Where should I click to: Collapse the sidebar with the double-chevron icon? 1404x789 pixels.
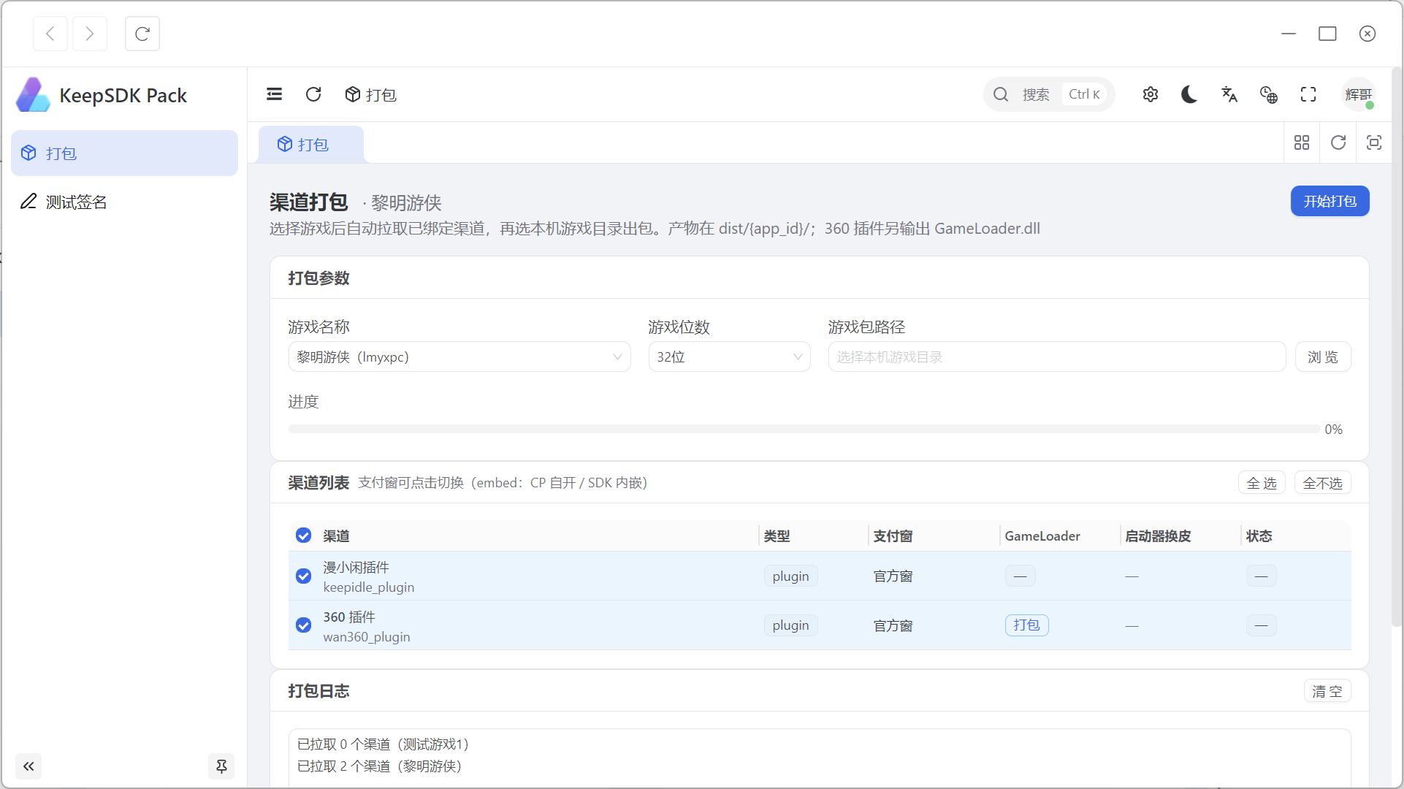(28, 766)
